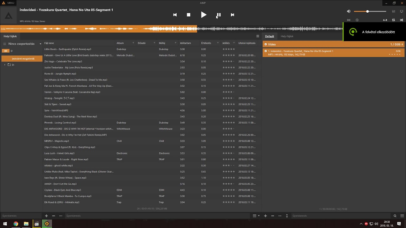Open the Jelölés column filter dropdown
This screenshot has height=228, width=406.
pos(234,43)
